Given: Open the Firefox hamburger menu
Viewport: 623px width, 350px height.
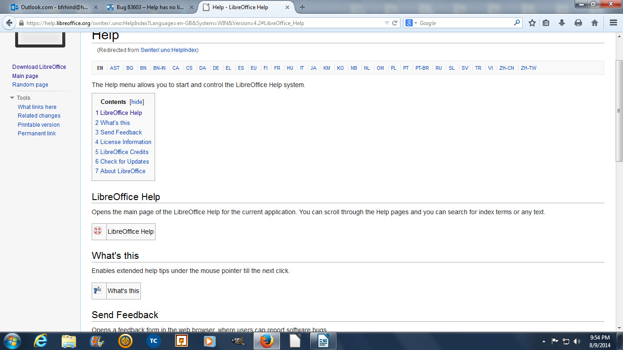Looking at the screenshot, I should (x=613, y=23).
